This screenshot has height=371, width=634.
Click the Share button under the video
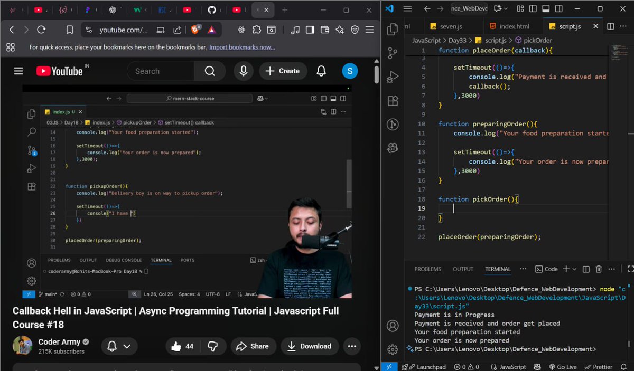253,346
